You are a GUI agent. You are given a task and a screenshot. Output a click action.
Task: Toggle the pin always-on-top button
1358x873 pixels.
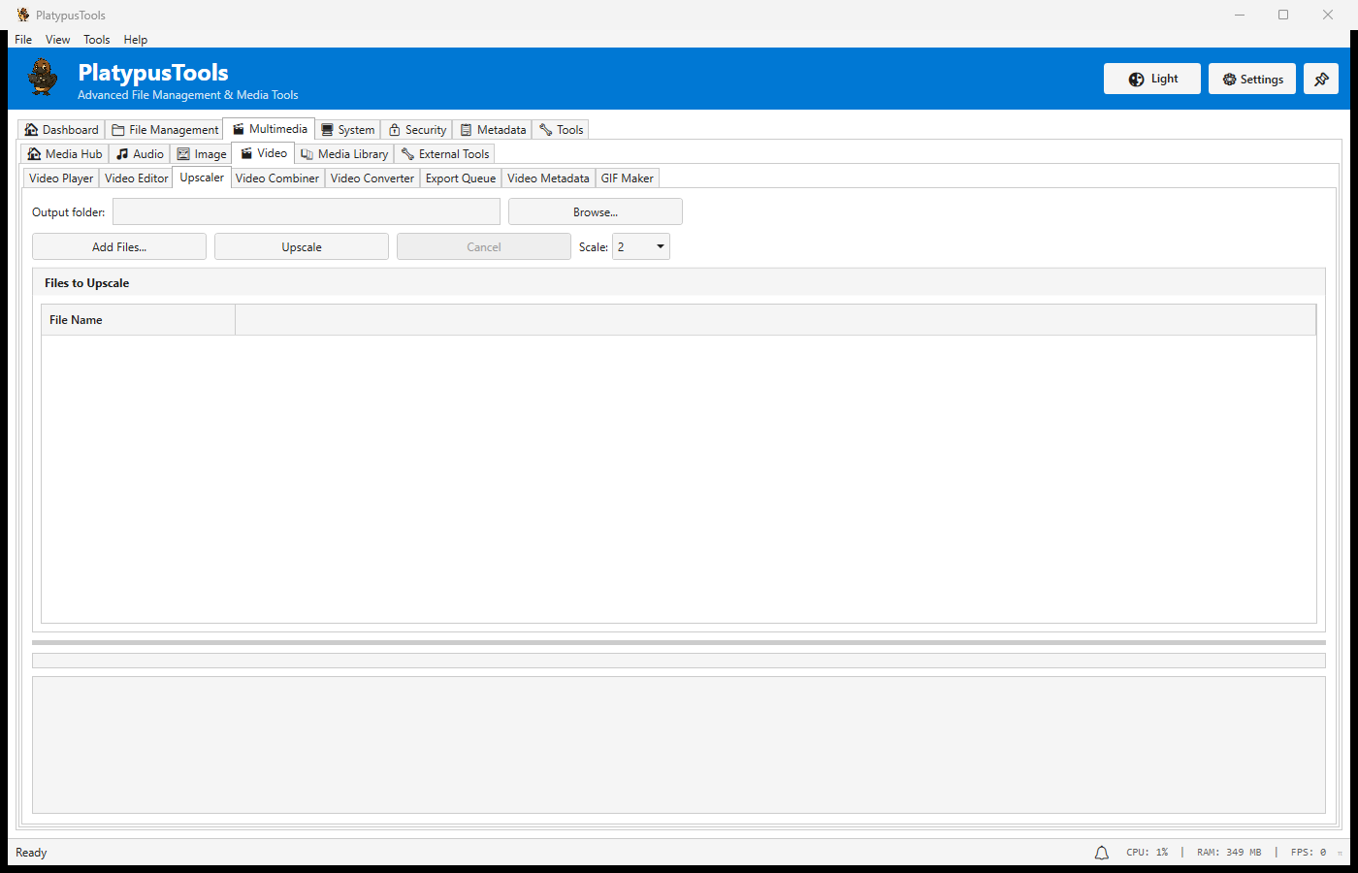[x=1321, y=79]
